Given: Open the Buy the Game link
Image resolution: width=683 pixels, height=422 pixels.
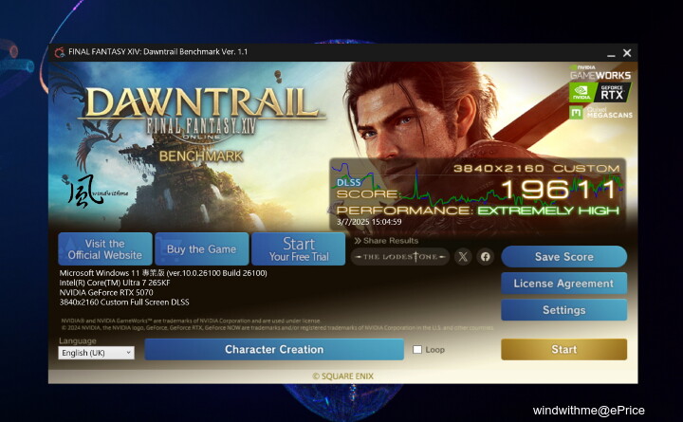Looking at the screenshot, I should click(x=202, y=249).
